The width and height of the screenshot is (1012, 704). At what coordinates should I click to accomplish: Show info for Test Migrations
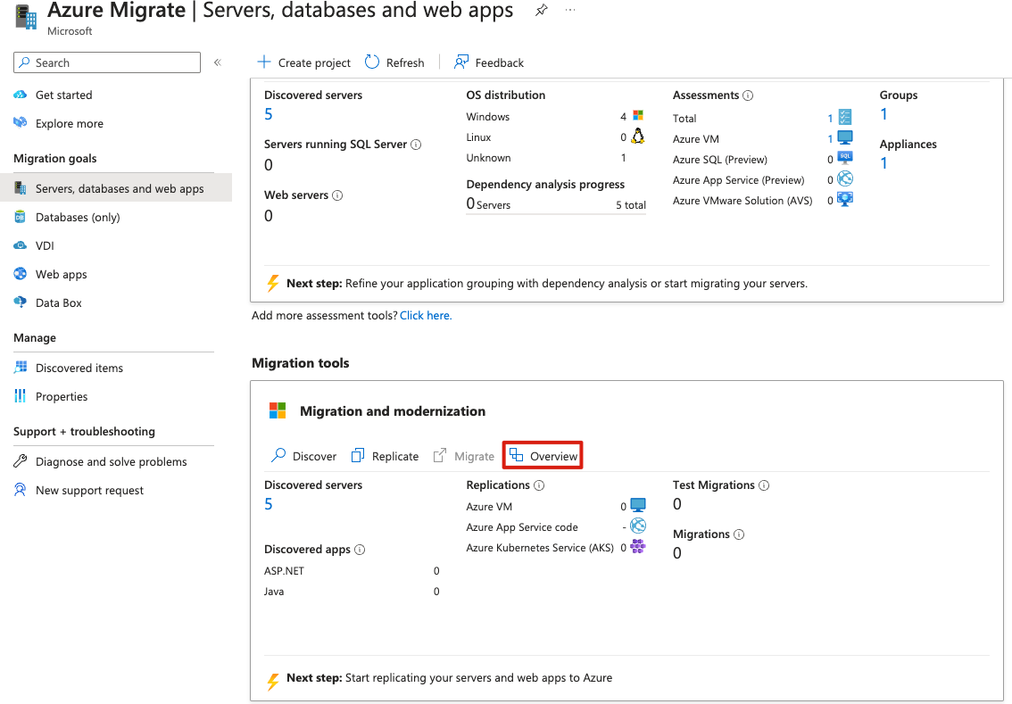pyautogui.click(x=764, y=485)
